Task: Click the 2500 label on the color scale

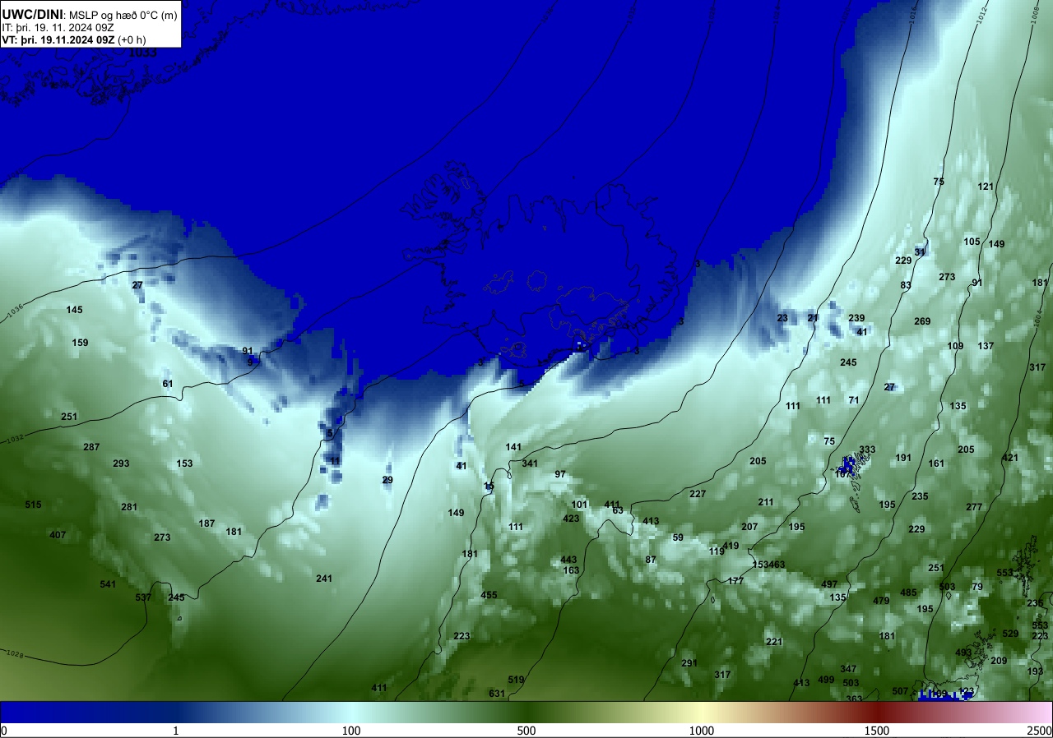Action: tap(1038, 731)
